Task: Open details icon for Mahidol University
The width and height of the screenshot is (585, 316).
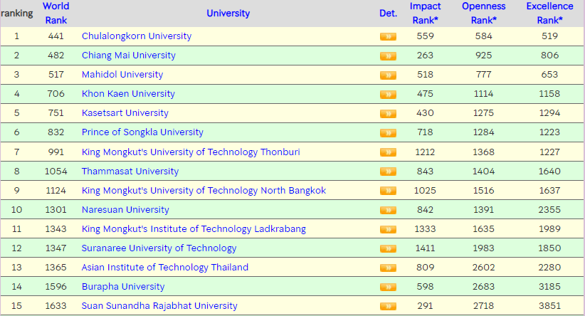Action: tap(388, 75)
